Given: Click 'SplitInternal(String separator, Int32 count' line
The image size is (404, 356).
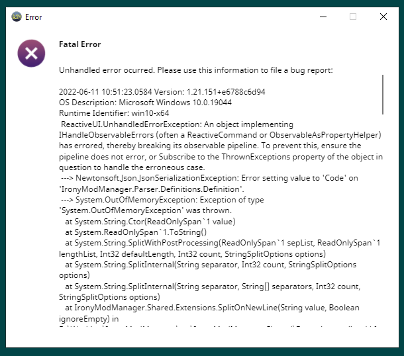Looking at the screenshot, I should click(211, 265).
